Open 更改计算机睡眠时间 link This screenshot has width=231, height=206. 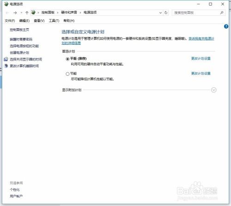tap(24, 66)
